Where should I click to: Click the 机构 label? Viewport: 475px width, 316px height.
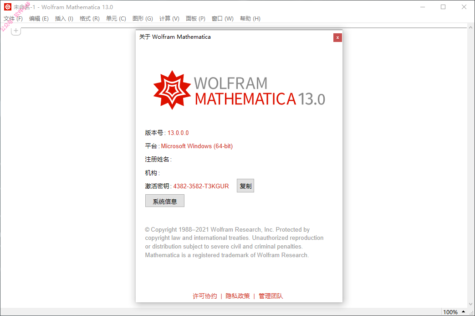tap(153, 173)
